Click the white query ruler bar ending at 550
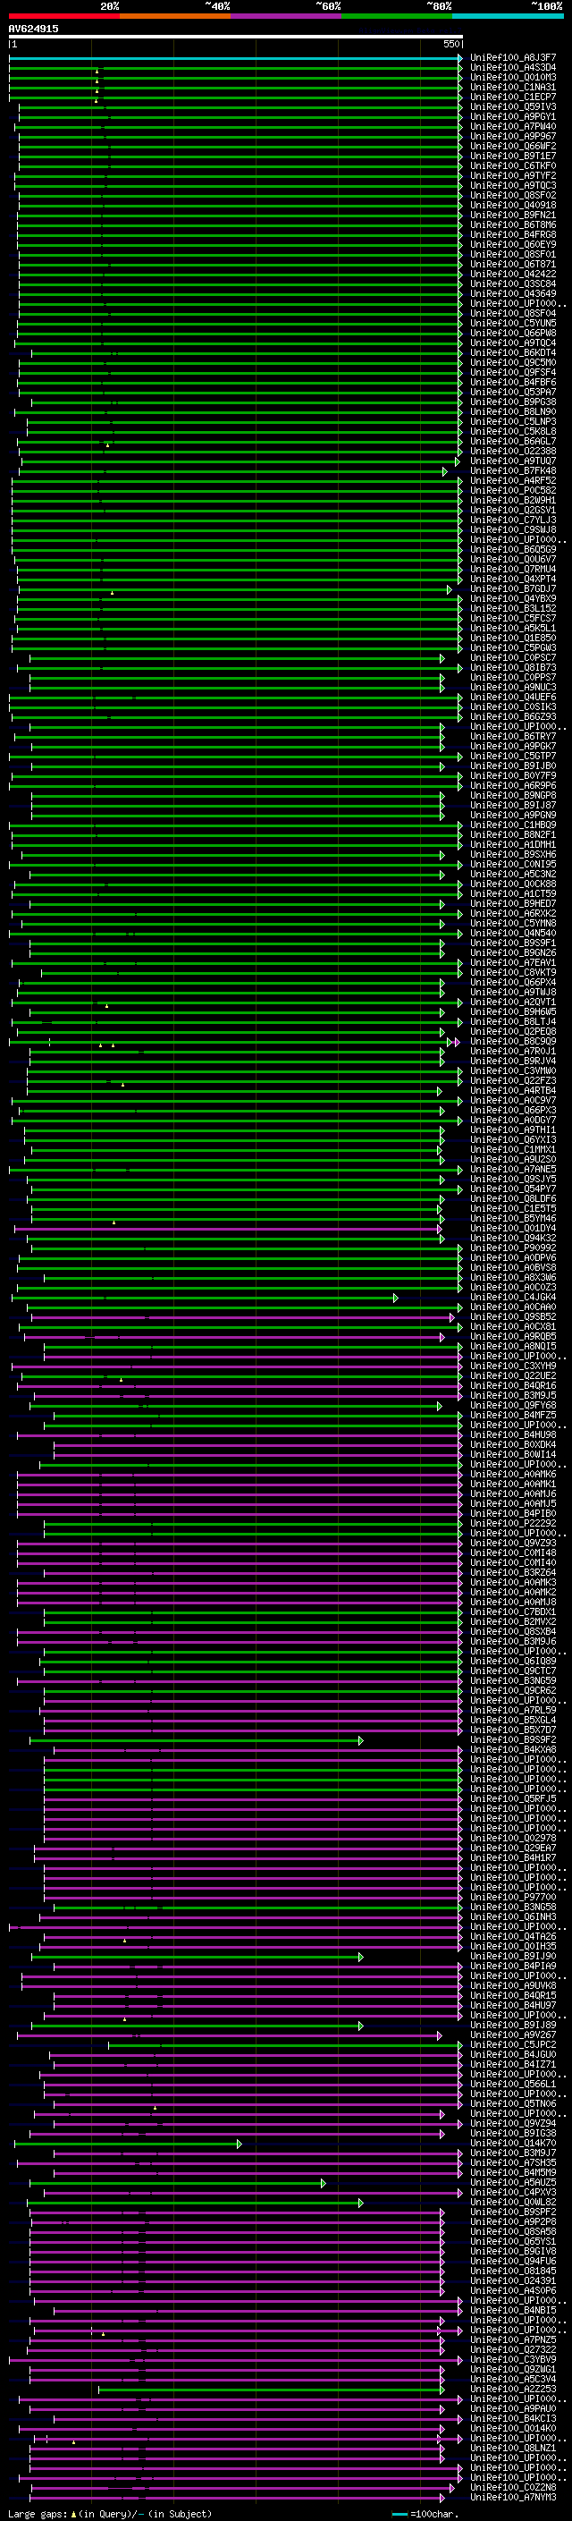This screenshot has height=2521, width=572. click(236, 36)
